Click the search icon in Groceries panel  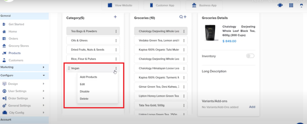tap(181, 17)
